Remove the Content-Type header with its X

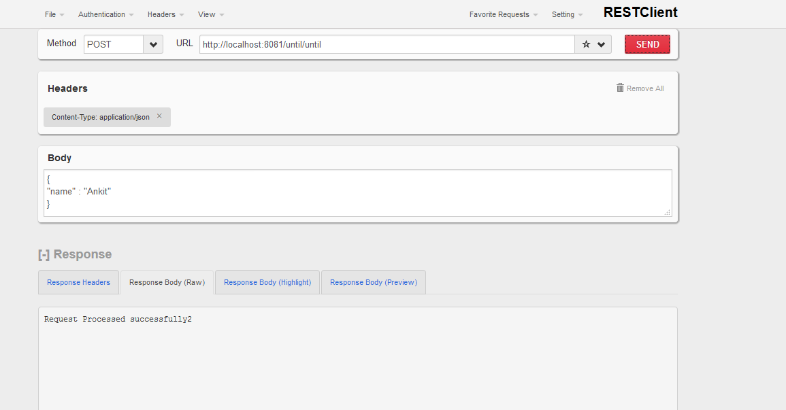coord(159,116)
